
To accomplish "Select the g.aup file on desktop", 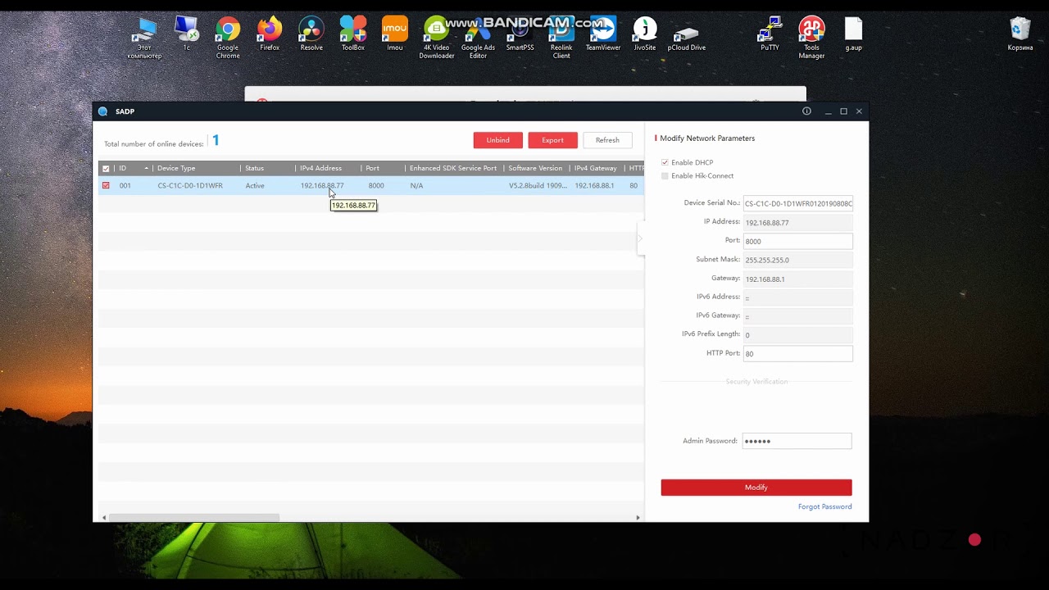I will (853, 34).
